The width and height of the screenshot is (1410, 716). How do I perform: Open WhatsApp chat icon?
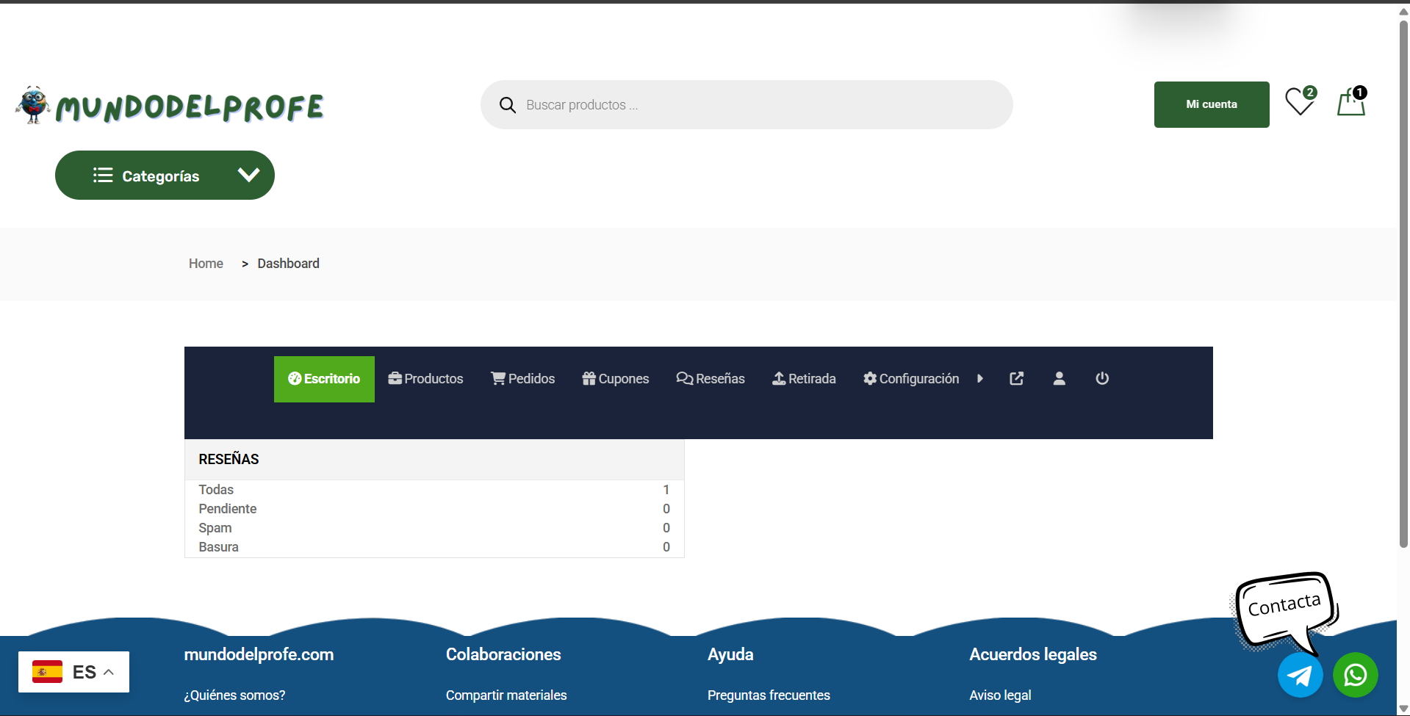point(1355,675)
